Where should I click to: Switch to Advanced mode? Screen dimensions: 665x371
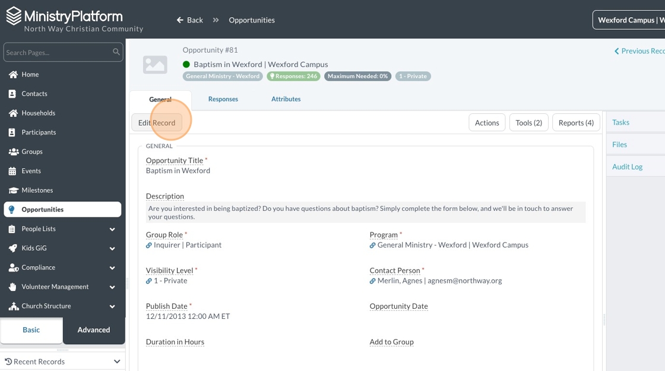[94, 330]
